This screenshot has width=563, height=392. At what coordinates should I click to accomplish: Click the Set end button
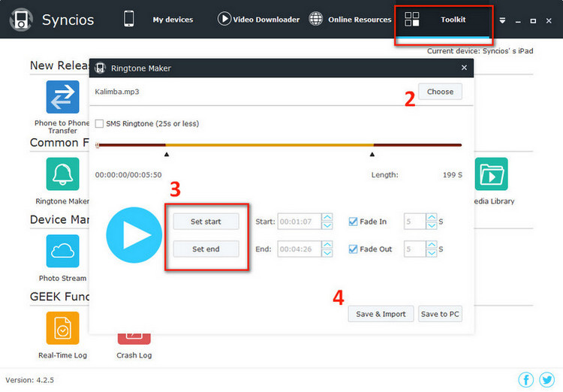pyautogui.click(x=206, y=249)
